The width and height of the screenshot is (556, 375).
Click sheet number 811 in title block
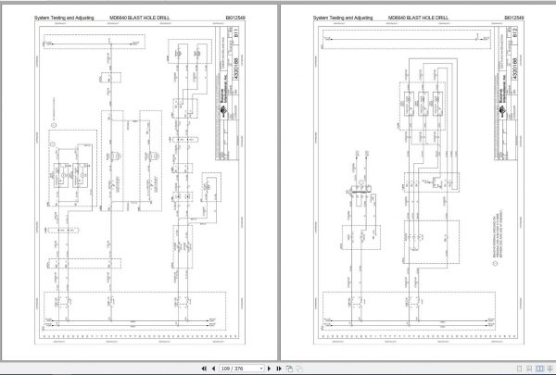point(236,32)
